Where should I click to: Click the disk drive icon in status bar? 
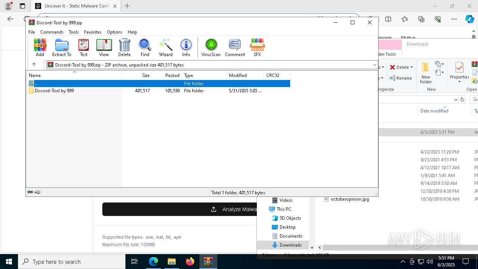(30, 192)
